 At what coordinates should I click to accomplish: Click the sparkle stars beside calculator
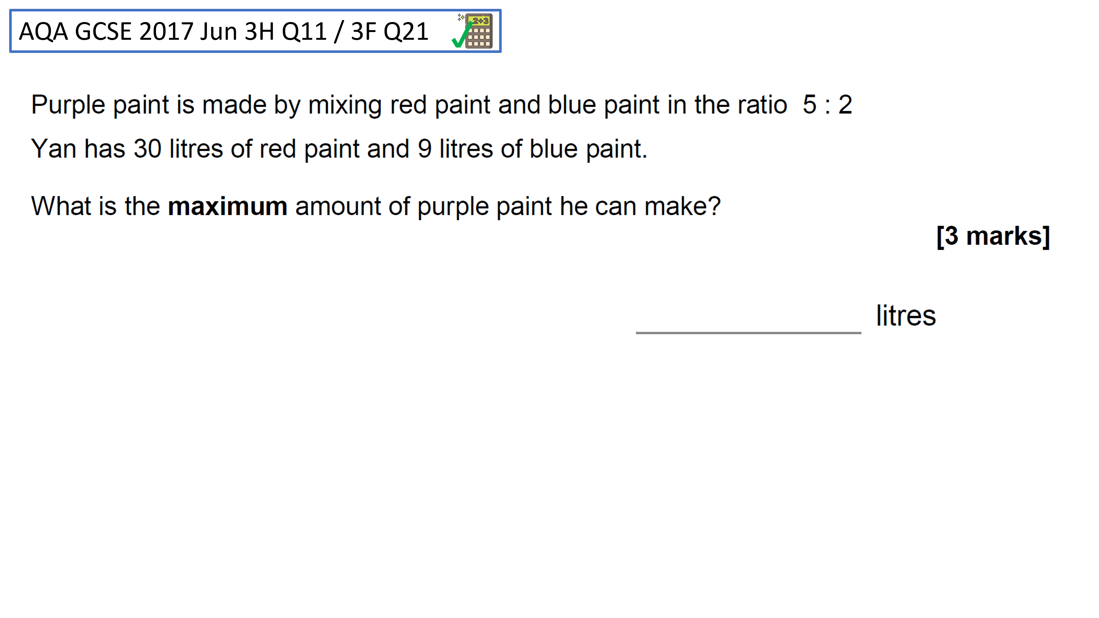coord(461,17)
